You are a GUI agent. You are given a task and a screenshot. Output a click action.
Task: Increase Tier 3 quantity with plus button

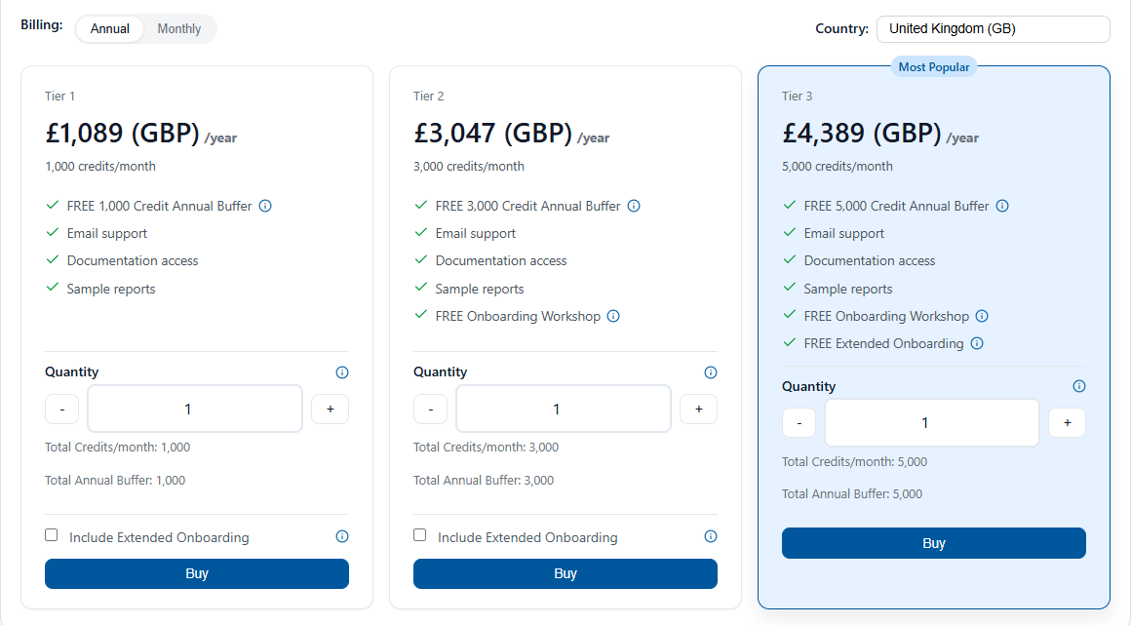point(1068,423)
